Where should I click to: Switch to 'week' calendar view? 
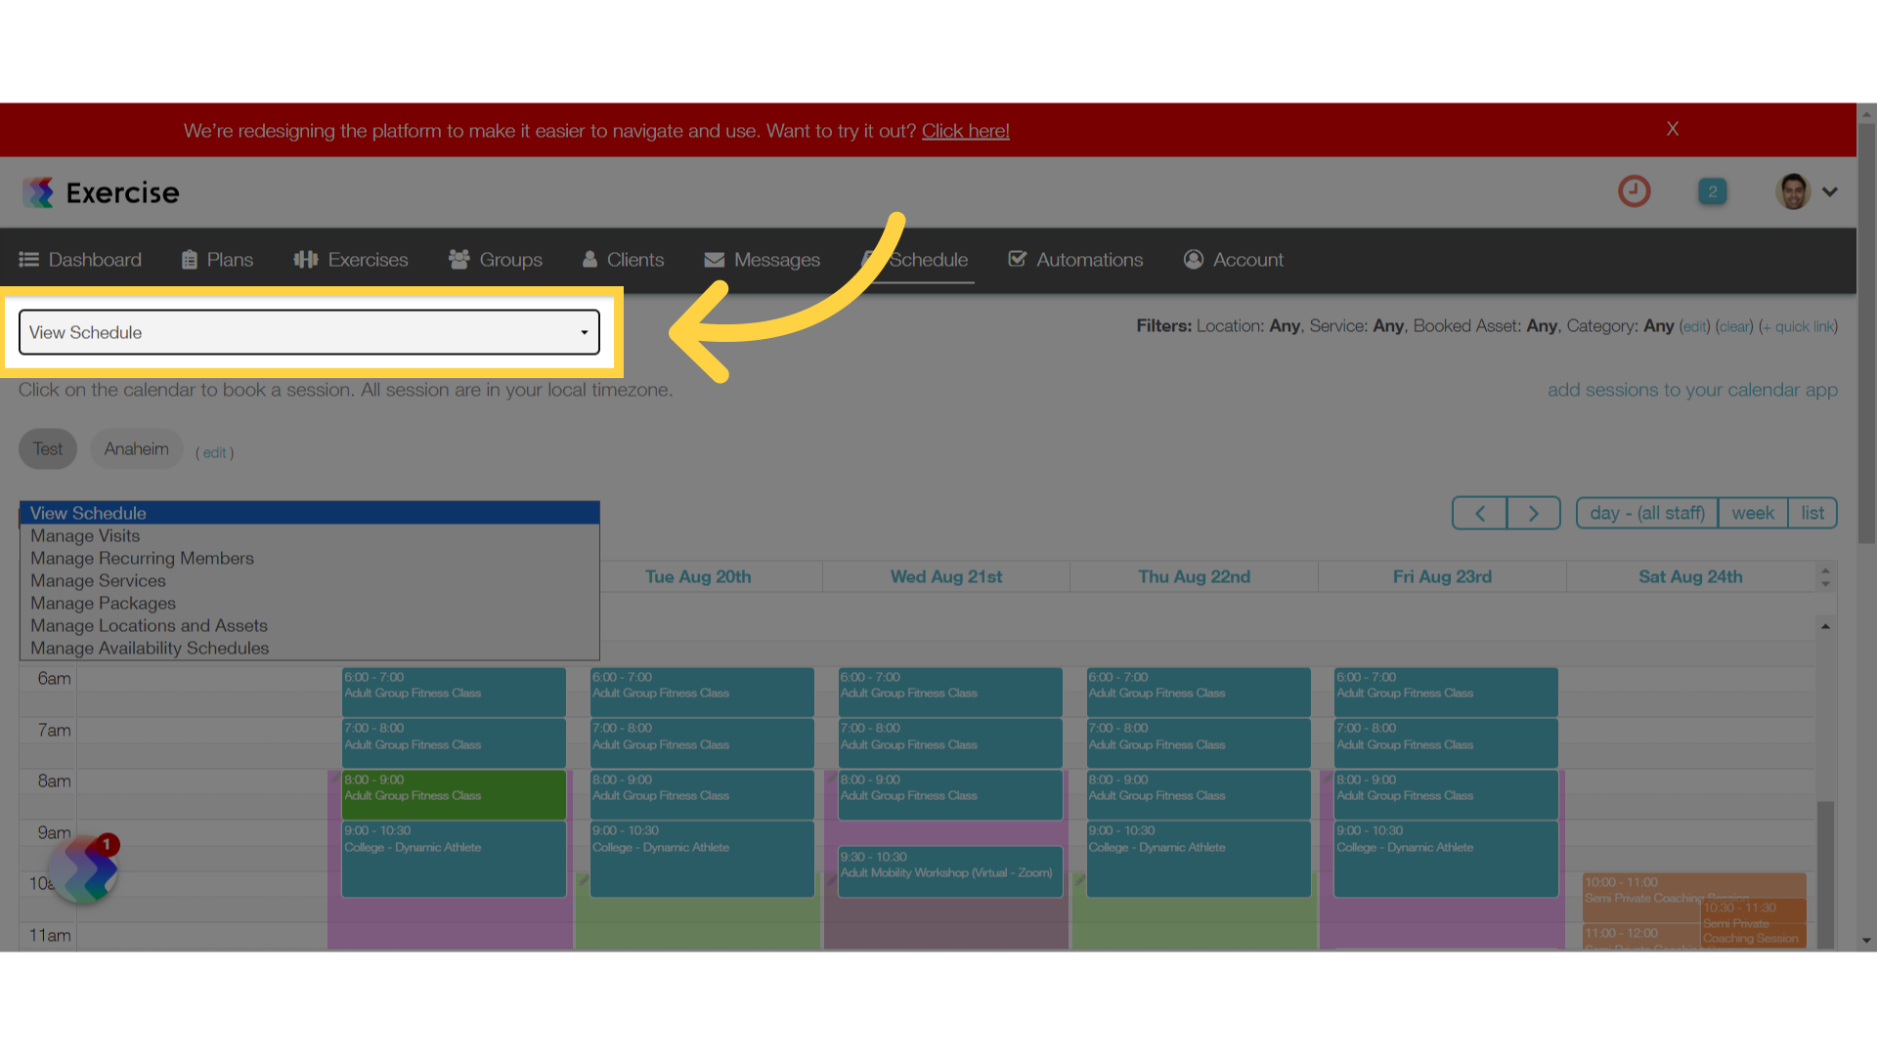tap(1753, 513)
